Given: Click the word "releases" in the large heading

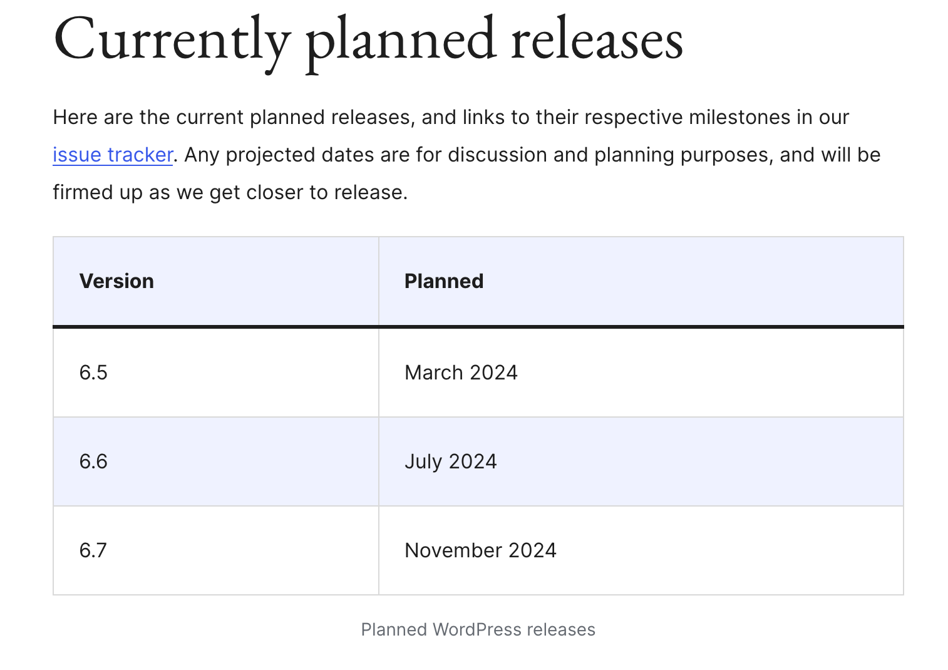Looking at the screenshot, I should 597,40.
